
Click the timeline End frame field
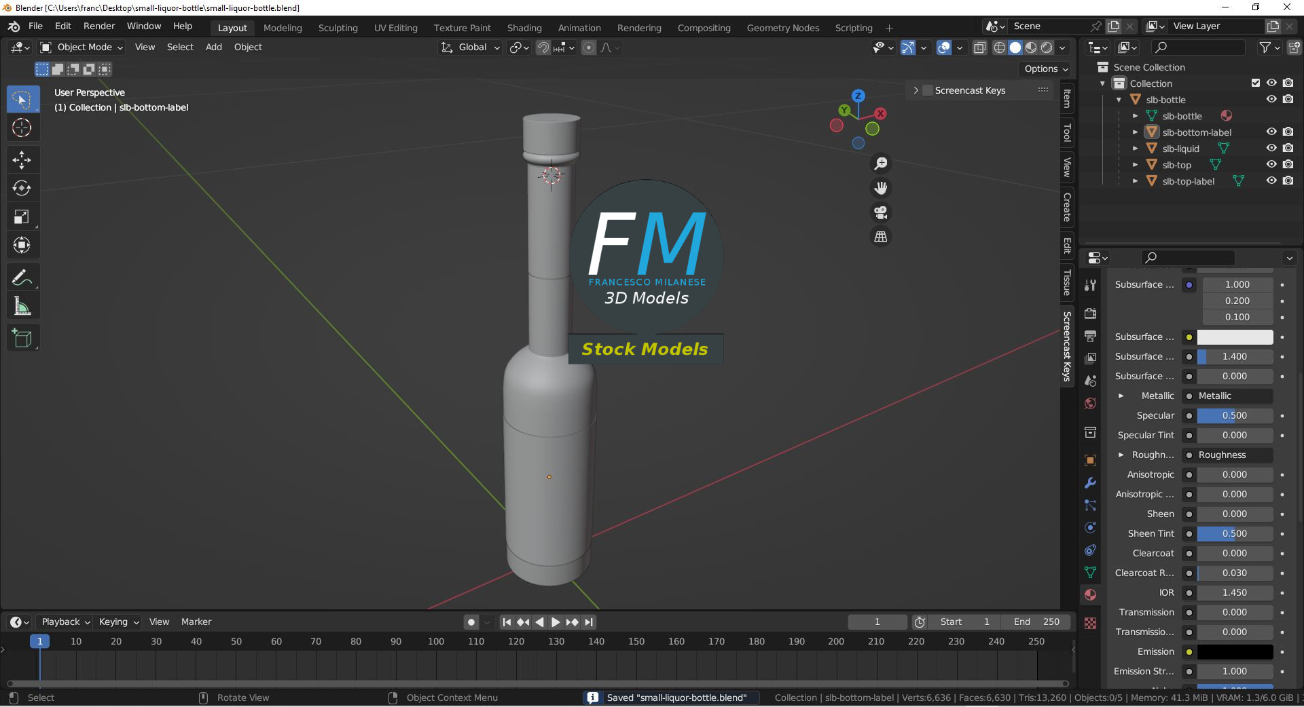pos(1036,622)
